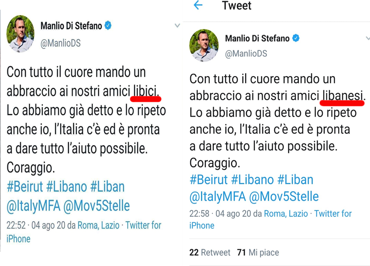View the 22 Retweet list
The width and height of the screenshot is (370, 266).
click(210, 253)
